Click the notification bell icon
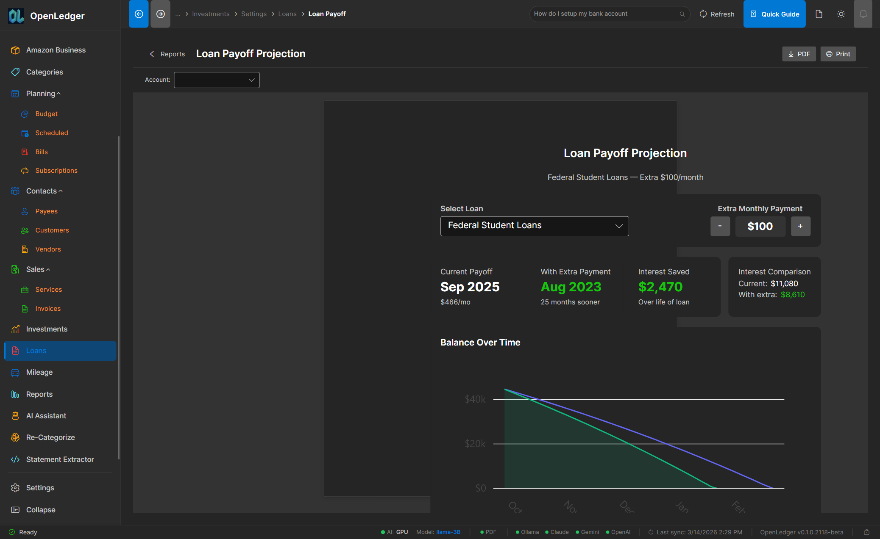This screenshot has height=539, width=880. point(863,14)
